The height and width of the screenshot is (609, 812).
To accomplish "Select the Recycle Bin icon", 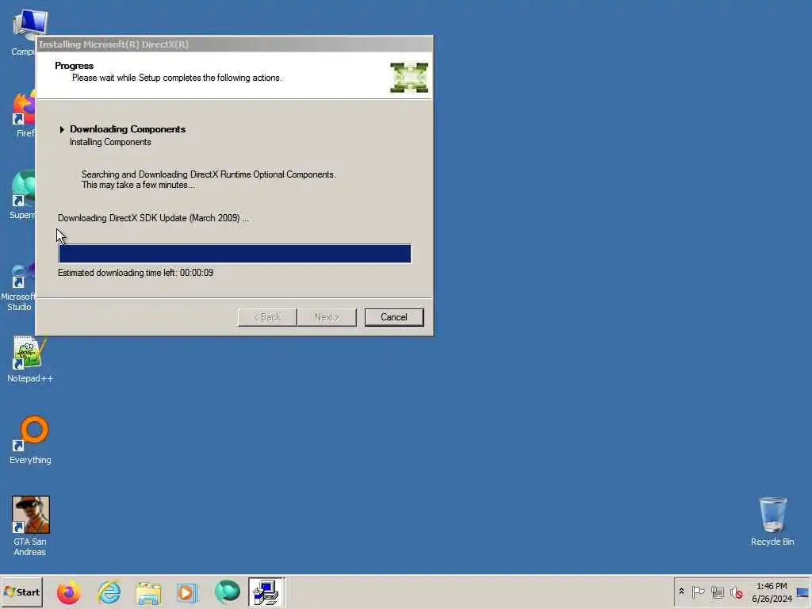I will tap(772, 522).
